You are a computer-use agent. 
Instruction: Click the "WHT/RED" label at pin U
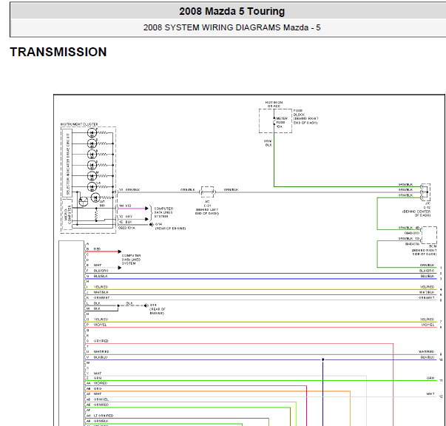[x=101, y=351]
